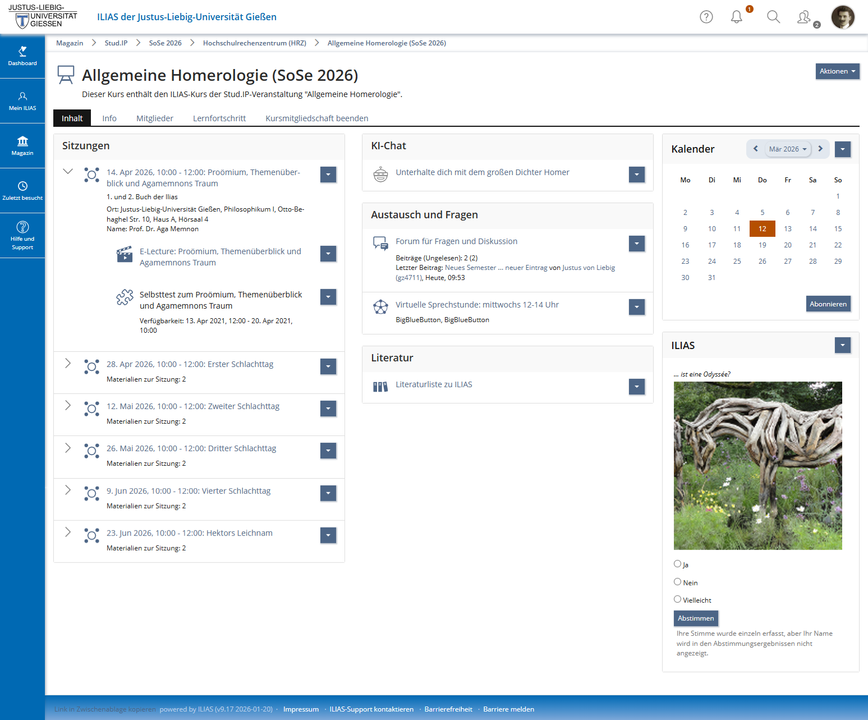
Task: Open the Who is online contacts icon
Action: click(x=805, y=17)
